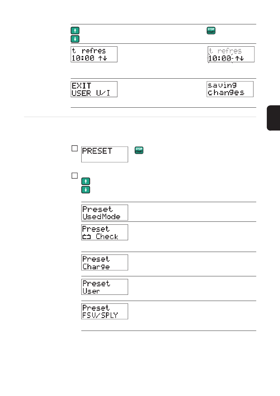Select the Preset FSV/SPLY display
This screenshot has width=280, height=396.
point(104,311)
